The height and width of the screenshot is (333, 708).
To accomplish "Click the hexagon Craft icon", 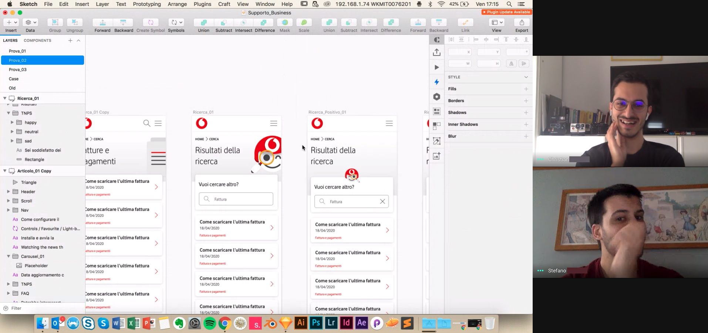I will (436, 97).
